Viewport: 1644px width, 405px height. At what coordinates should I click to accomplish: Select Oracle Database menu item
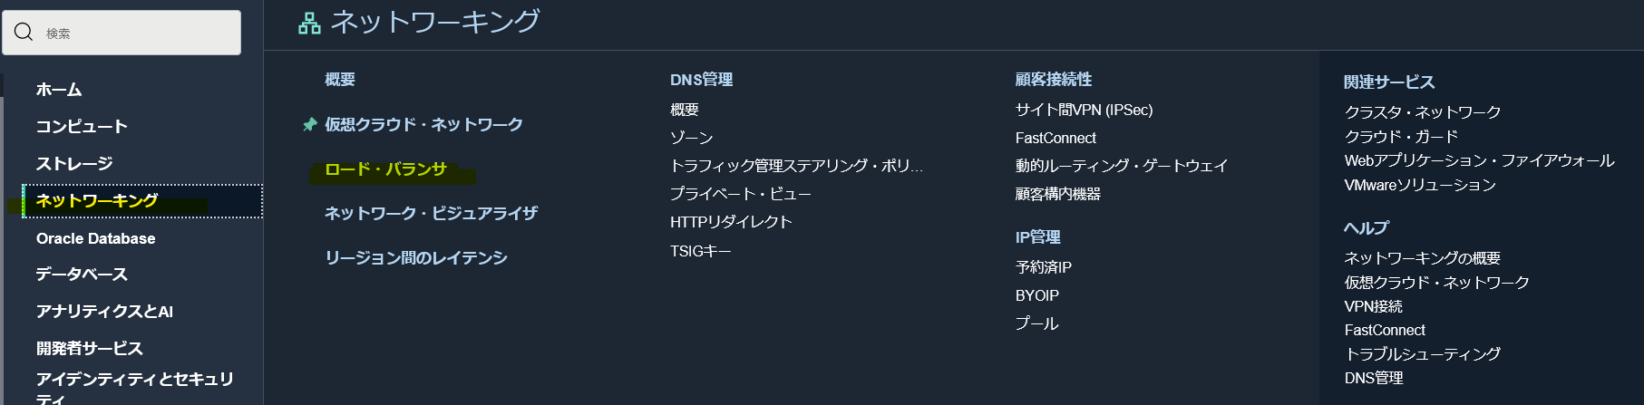click(x=96, y=238)
